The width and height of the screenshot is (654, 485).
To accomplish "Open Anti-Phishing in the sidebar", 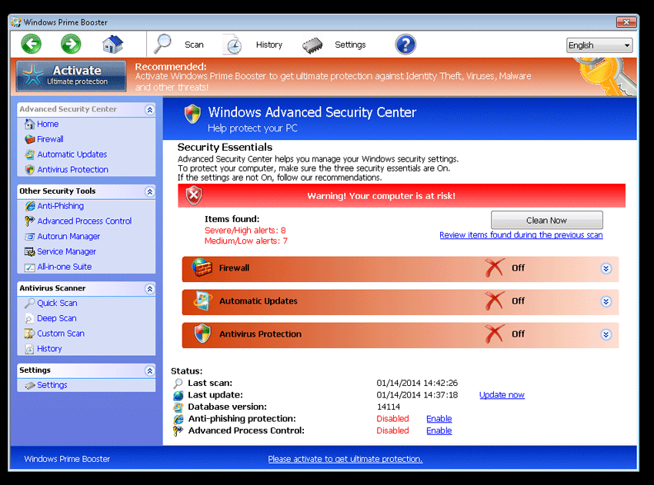I will [60, 206].
